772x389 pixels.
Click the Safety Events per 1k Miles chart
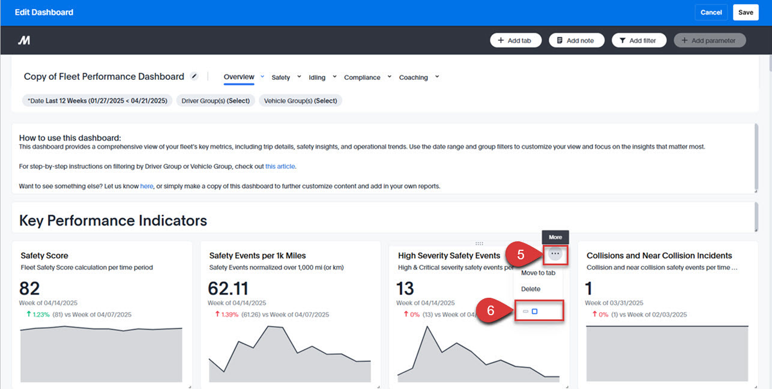(x=290, y=354)
